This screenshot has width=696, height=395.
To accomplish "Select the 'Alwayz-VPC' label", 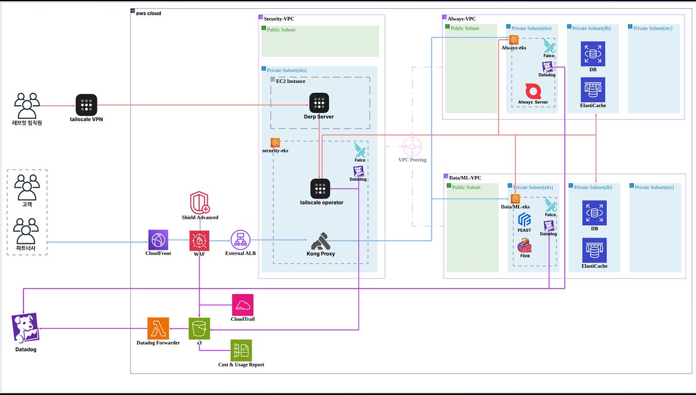I will [x=462, y=19].
